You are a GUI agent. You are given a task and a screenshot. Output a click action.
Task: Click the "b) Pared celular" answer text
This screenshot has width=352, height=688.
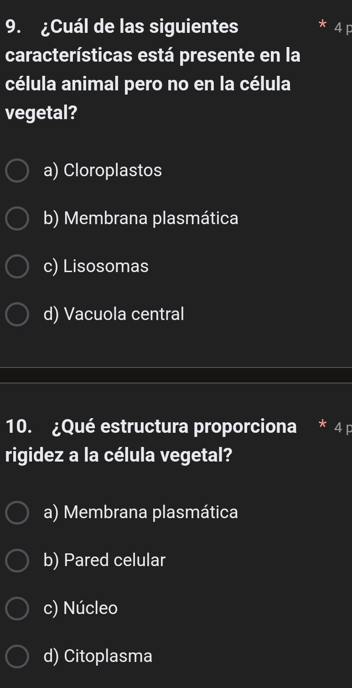[104, 560]
